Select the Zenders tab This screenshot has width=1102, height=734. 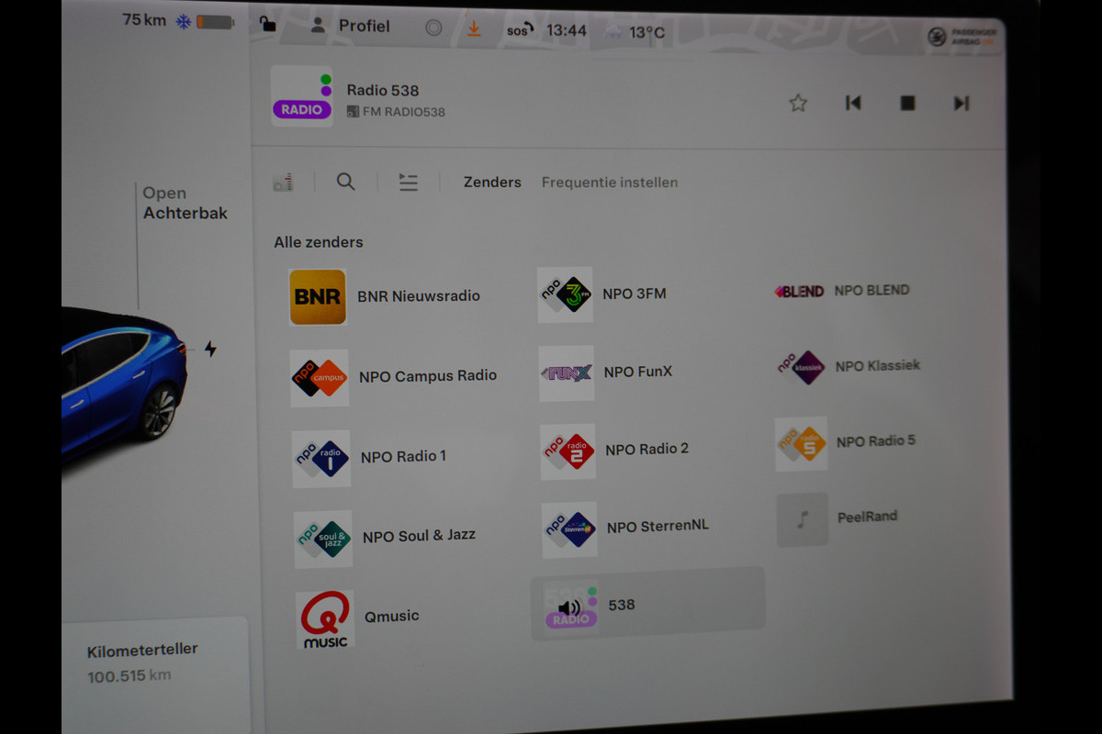click(x=492, y=183)
